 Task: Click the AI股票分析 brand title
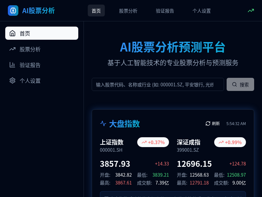pos(38,11)
